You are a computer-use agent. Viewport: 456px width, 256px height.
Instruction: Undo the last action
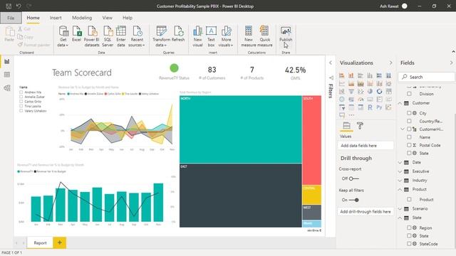19,6
